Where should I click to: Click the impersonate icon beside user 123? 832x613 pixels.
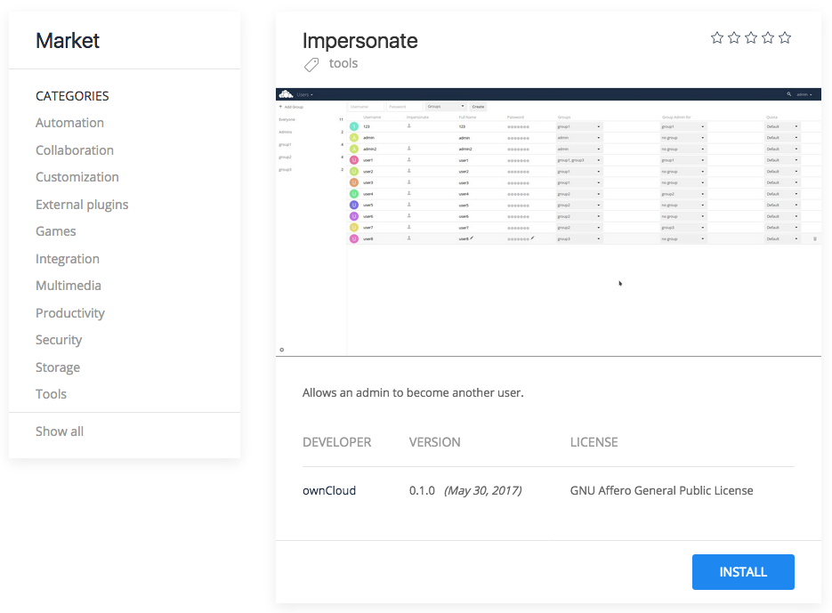pos(410,125)
